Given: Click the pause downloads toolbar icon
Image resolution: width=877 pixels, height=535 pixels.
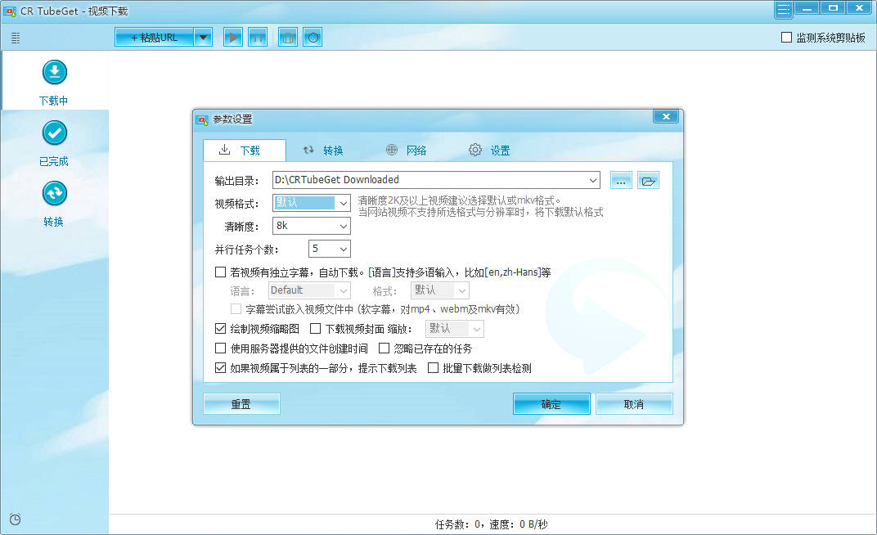Looking at the screenshot, I should pyautogui.click(x=257, y=38).
